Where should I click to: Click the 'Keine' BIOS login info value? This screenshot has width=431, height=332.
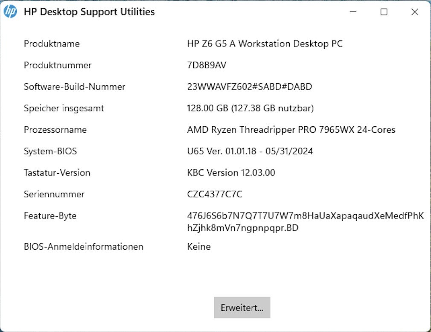[199, 247]
